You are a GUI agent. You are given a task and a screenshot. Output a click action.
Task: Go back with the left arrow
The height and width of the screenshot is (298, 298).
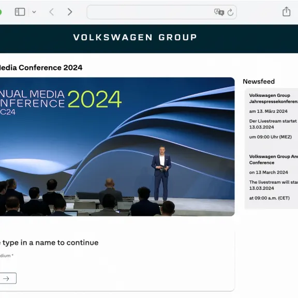(52, 12)
